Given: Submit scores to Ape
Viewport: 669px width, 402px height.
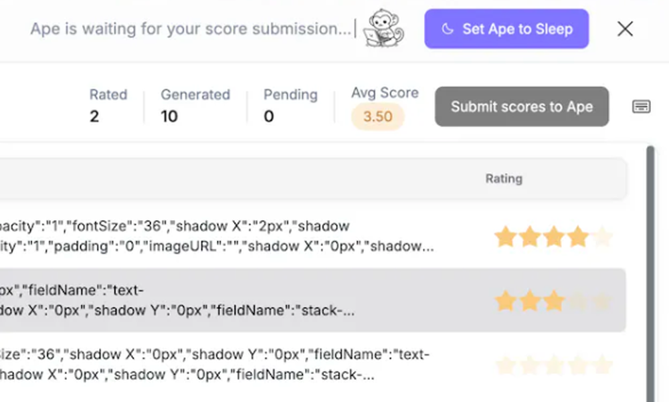Looking at the screenshot, I should (522, 107).
